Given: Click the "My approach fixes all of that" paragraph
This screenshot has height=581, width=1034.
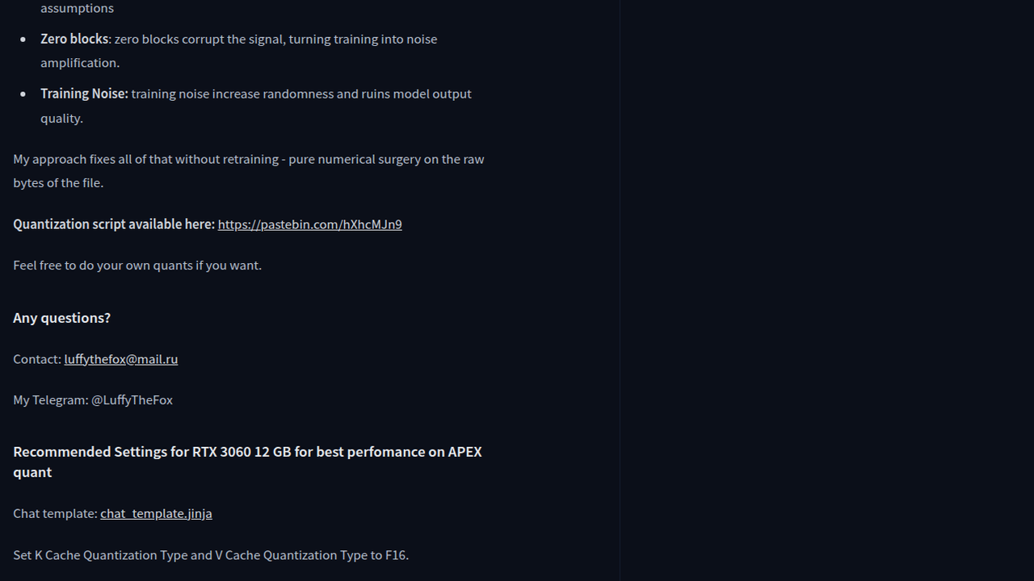Looking at the screenshot, I should (x=249, y=171).
